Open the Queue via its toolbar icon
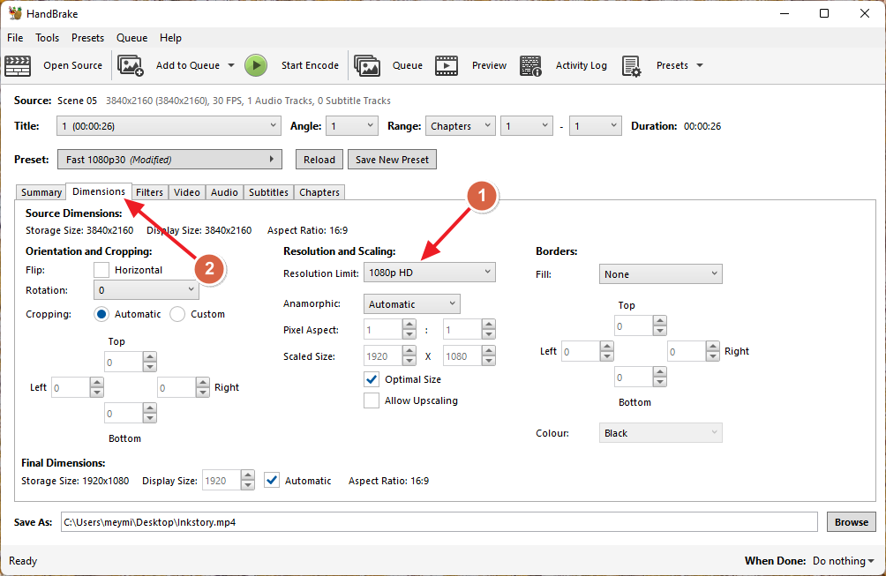Image resolution: width=886 pixels, height=576 pixels. point(367,65)
